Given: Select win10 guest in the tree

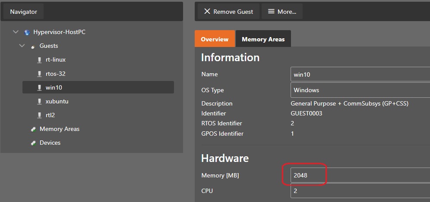Looking at the screenshot, I should tap(98, 87).
